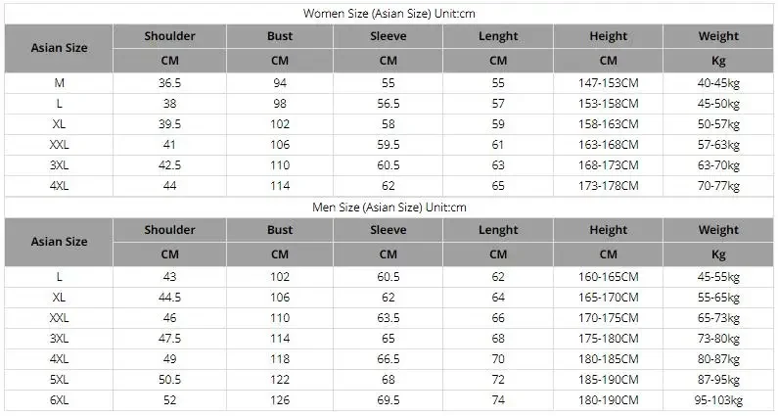Click the men's length value 74
The image size is (778, 416).
tap(498, 400)
